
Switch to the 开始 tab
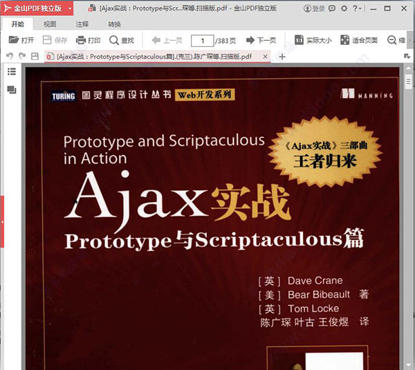pos(18,24)
